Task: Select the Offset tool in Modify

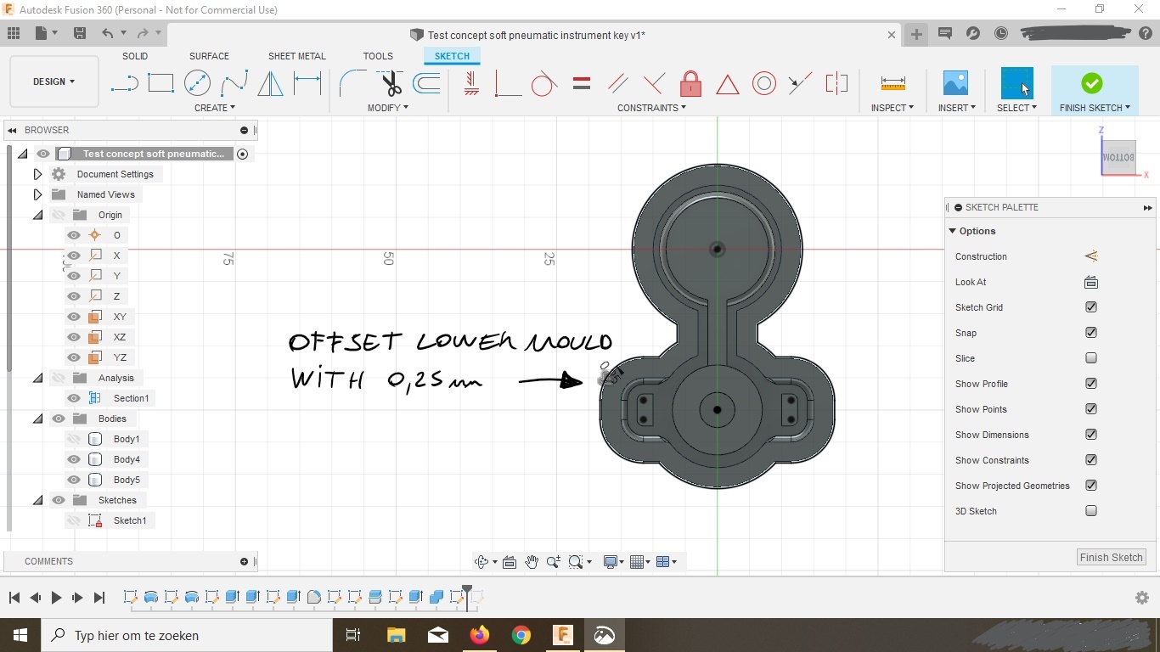Action: click(426, 83)
